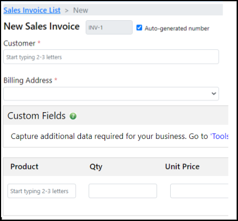Click the Qty column header
The image size is (238, 221).
click(96, 167)
